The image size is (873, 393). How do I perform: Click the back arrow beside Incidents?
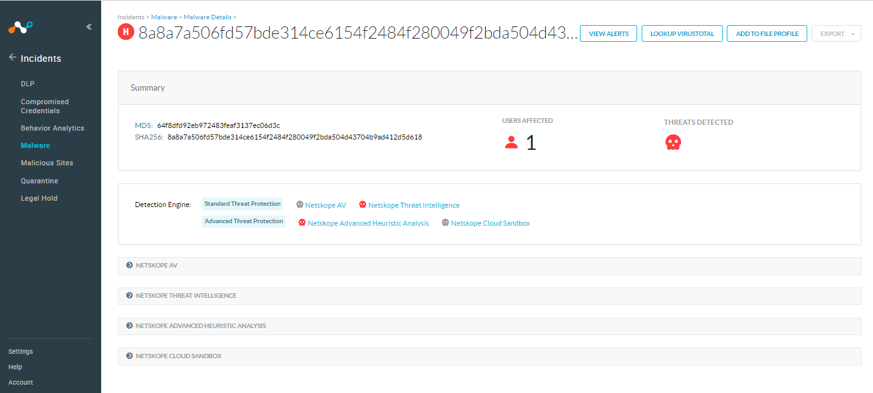[x=12, y=57]
